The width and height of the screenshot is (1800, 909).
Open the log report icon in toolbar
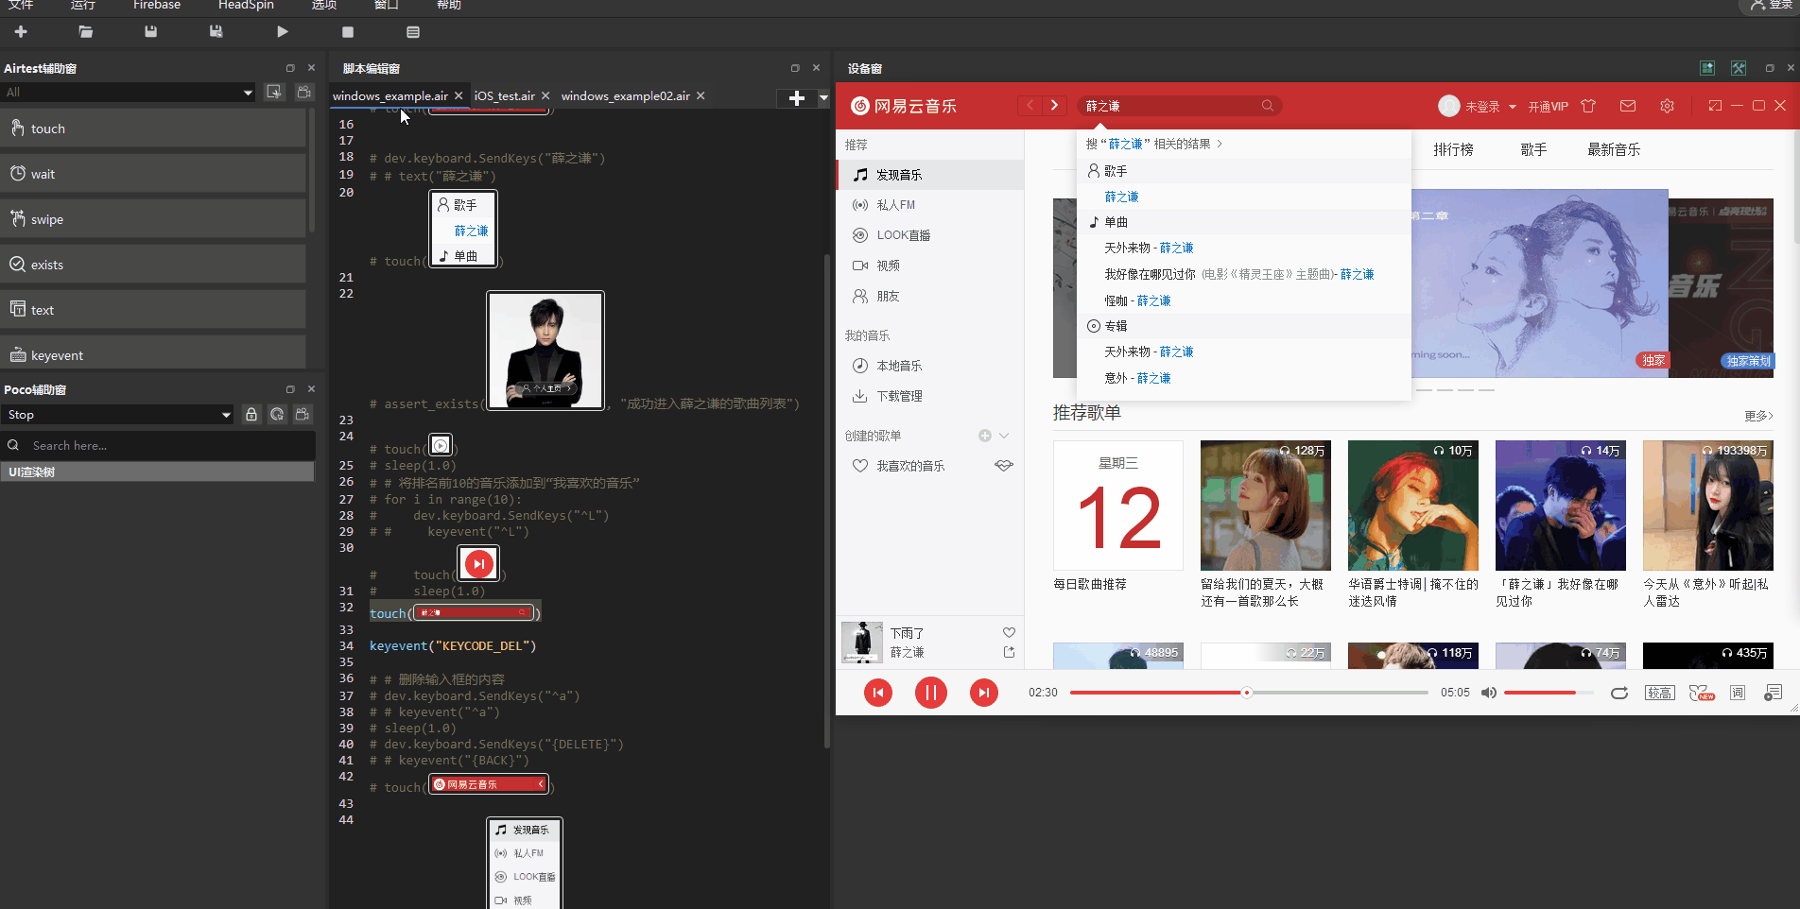(x=413, y=32)
